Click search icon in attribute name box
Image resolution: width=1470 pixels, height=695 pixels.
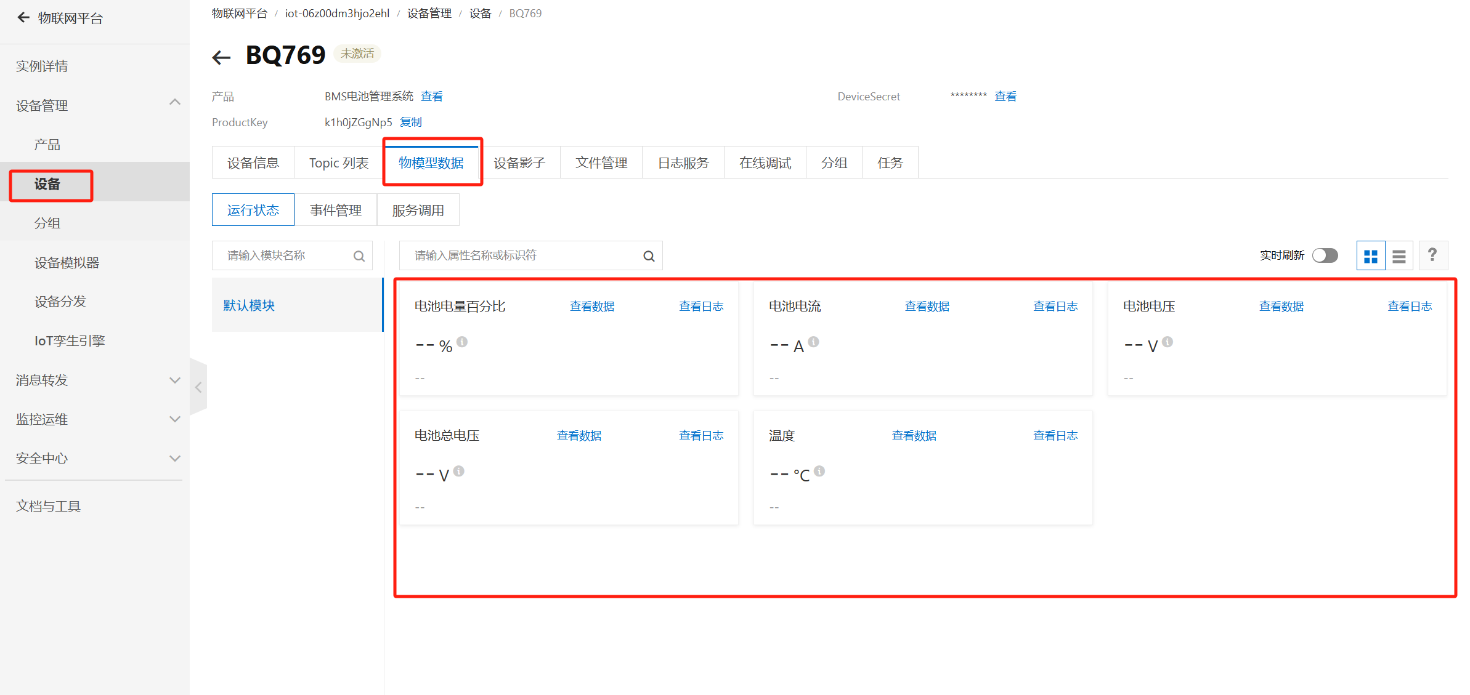[x=649, y=256]
